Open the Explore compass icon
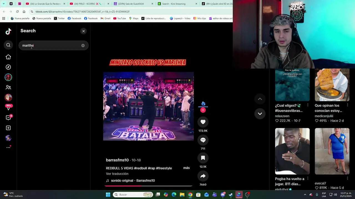The image size is (355, 199). (8, 67)
